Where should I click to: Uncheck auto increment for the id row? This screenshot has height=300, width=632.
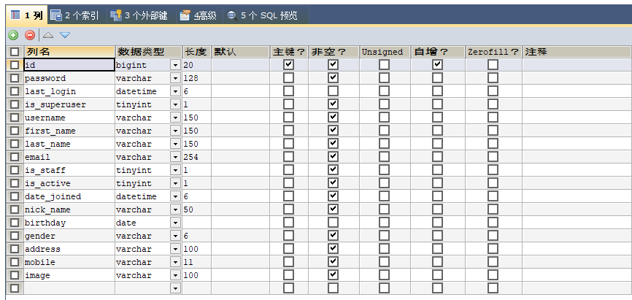[438, 64]
